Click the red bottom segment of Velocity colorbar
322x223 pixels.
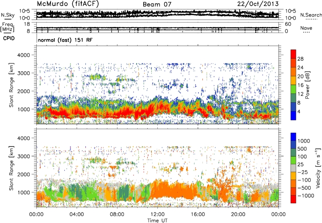click(x=293, y=199)
